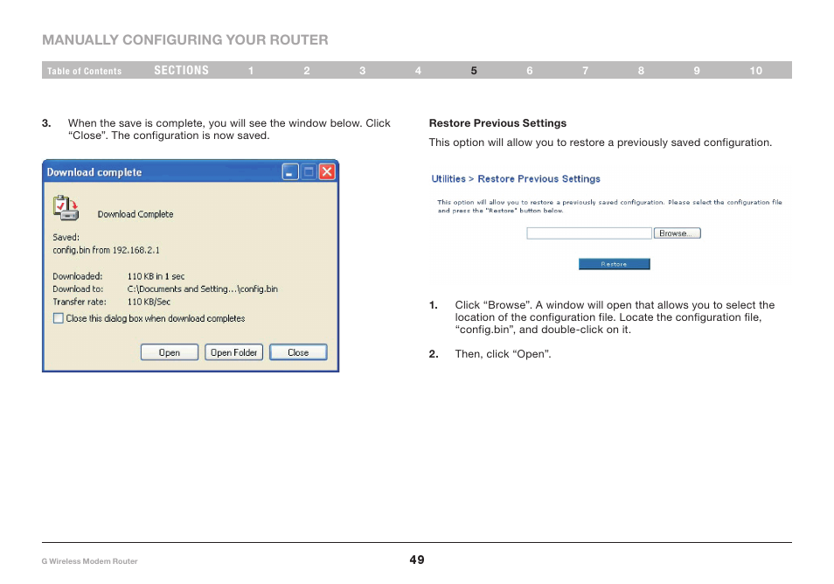Go to section 3 in navigation bar

point(362,71)
